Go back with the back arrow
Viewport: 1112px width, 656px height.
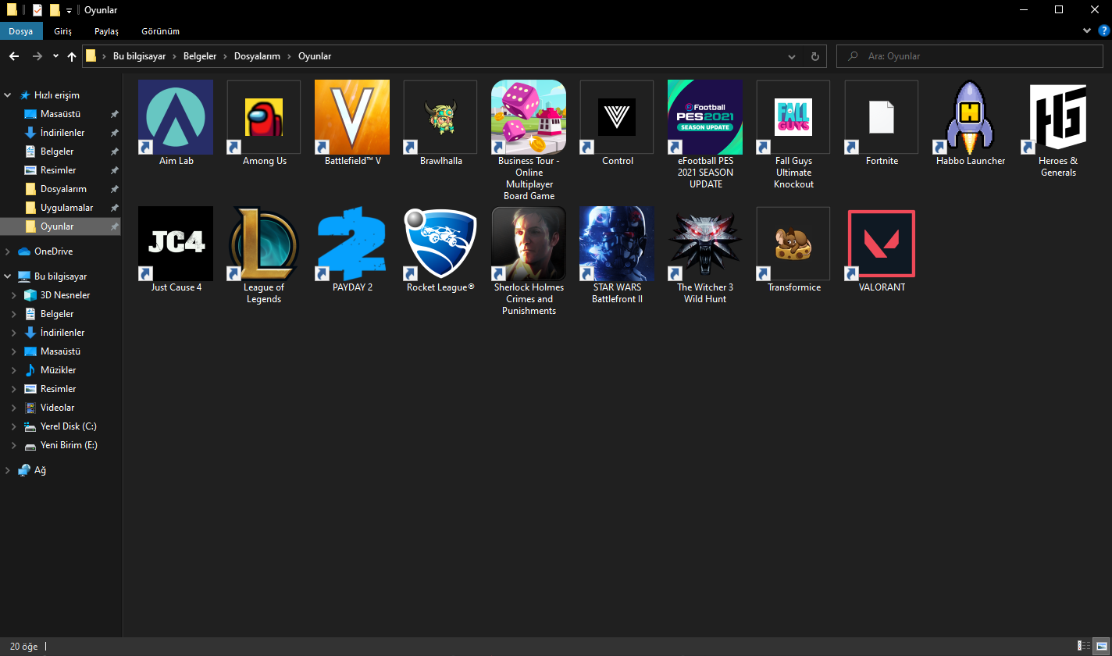pyautogui.click(x=14, y=56)
